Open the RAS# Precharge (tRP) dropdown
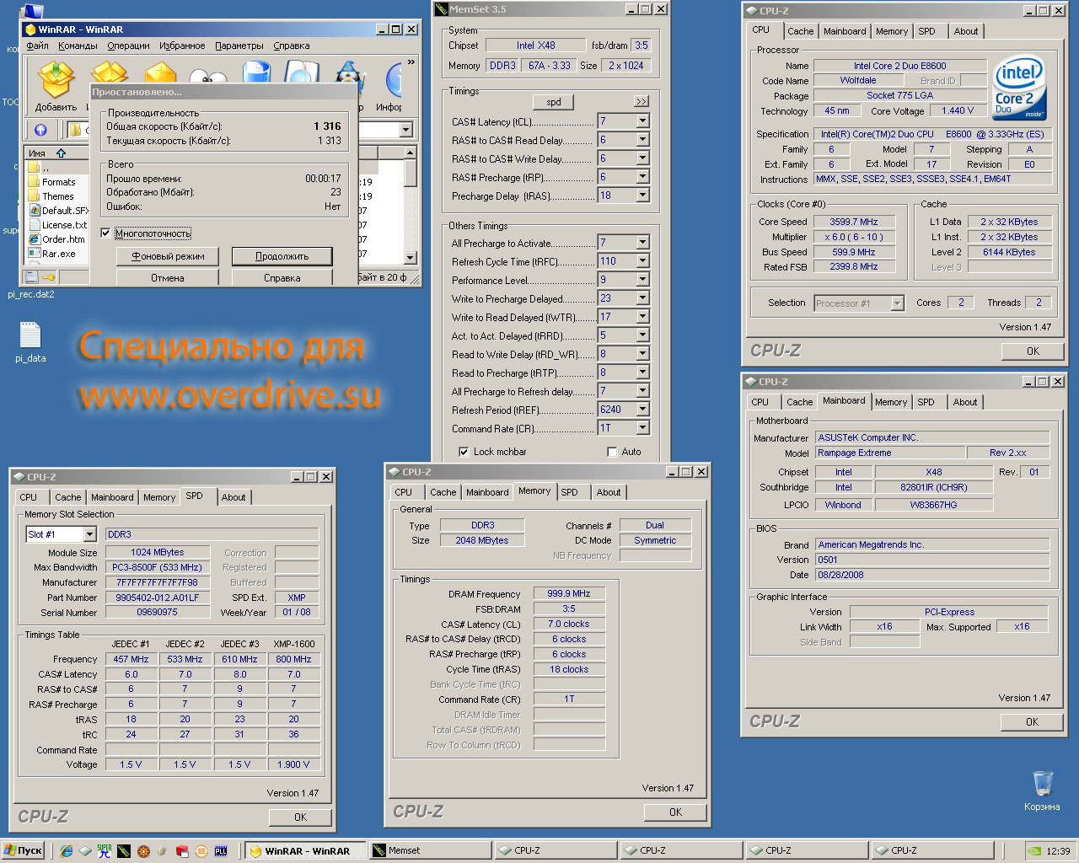1079x863 pixels. [642, 177]
